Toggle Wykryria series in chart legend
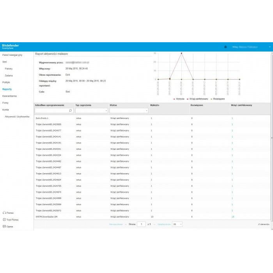 pos(178,99)
